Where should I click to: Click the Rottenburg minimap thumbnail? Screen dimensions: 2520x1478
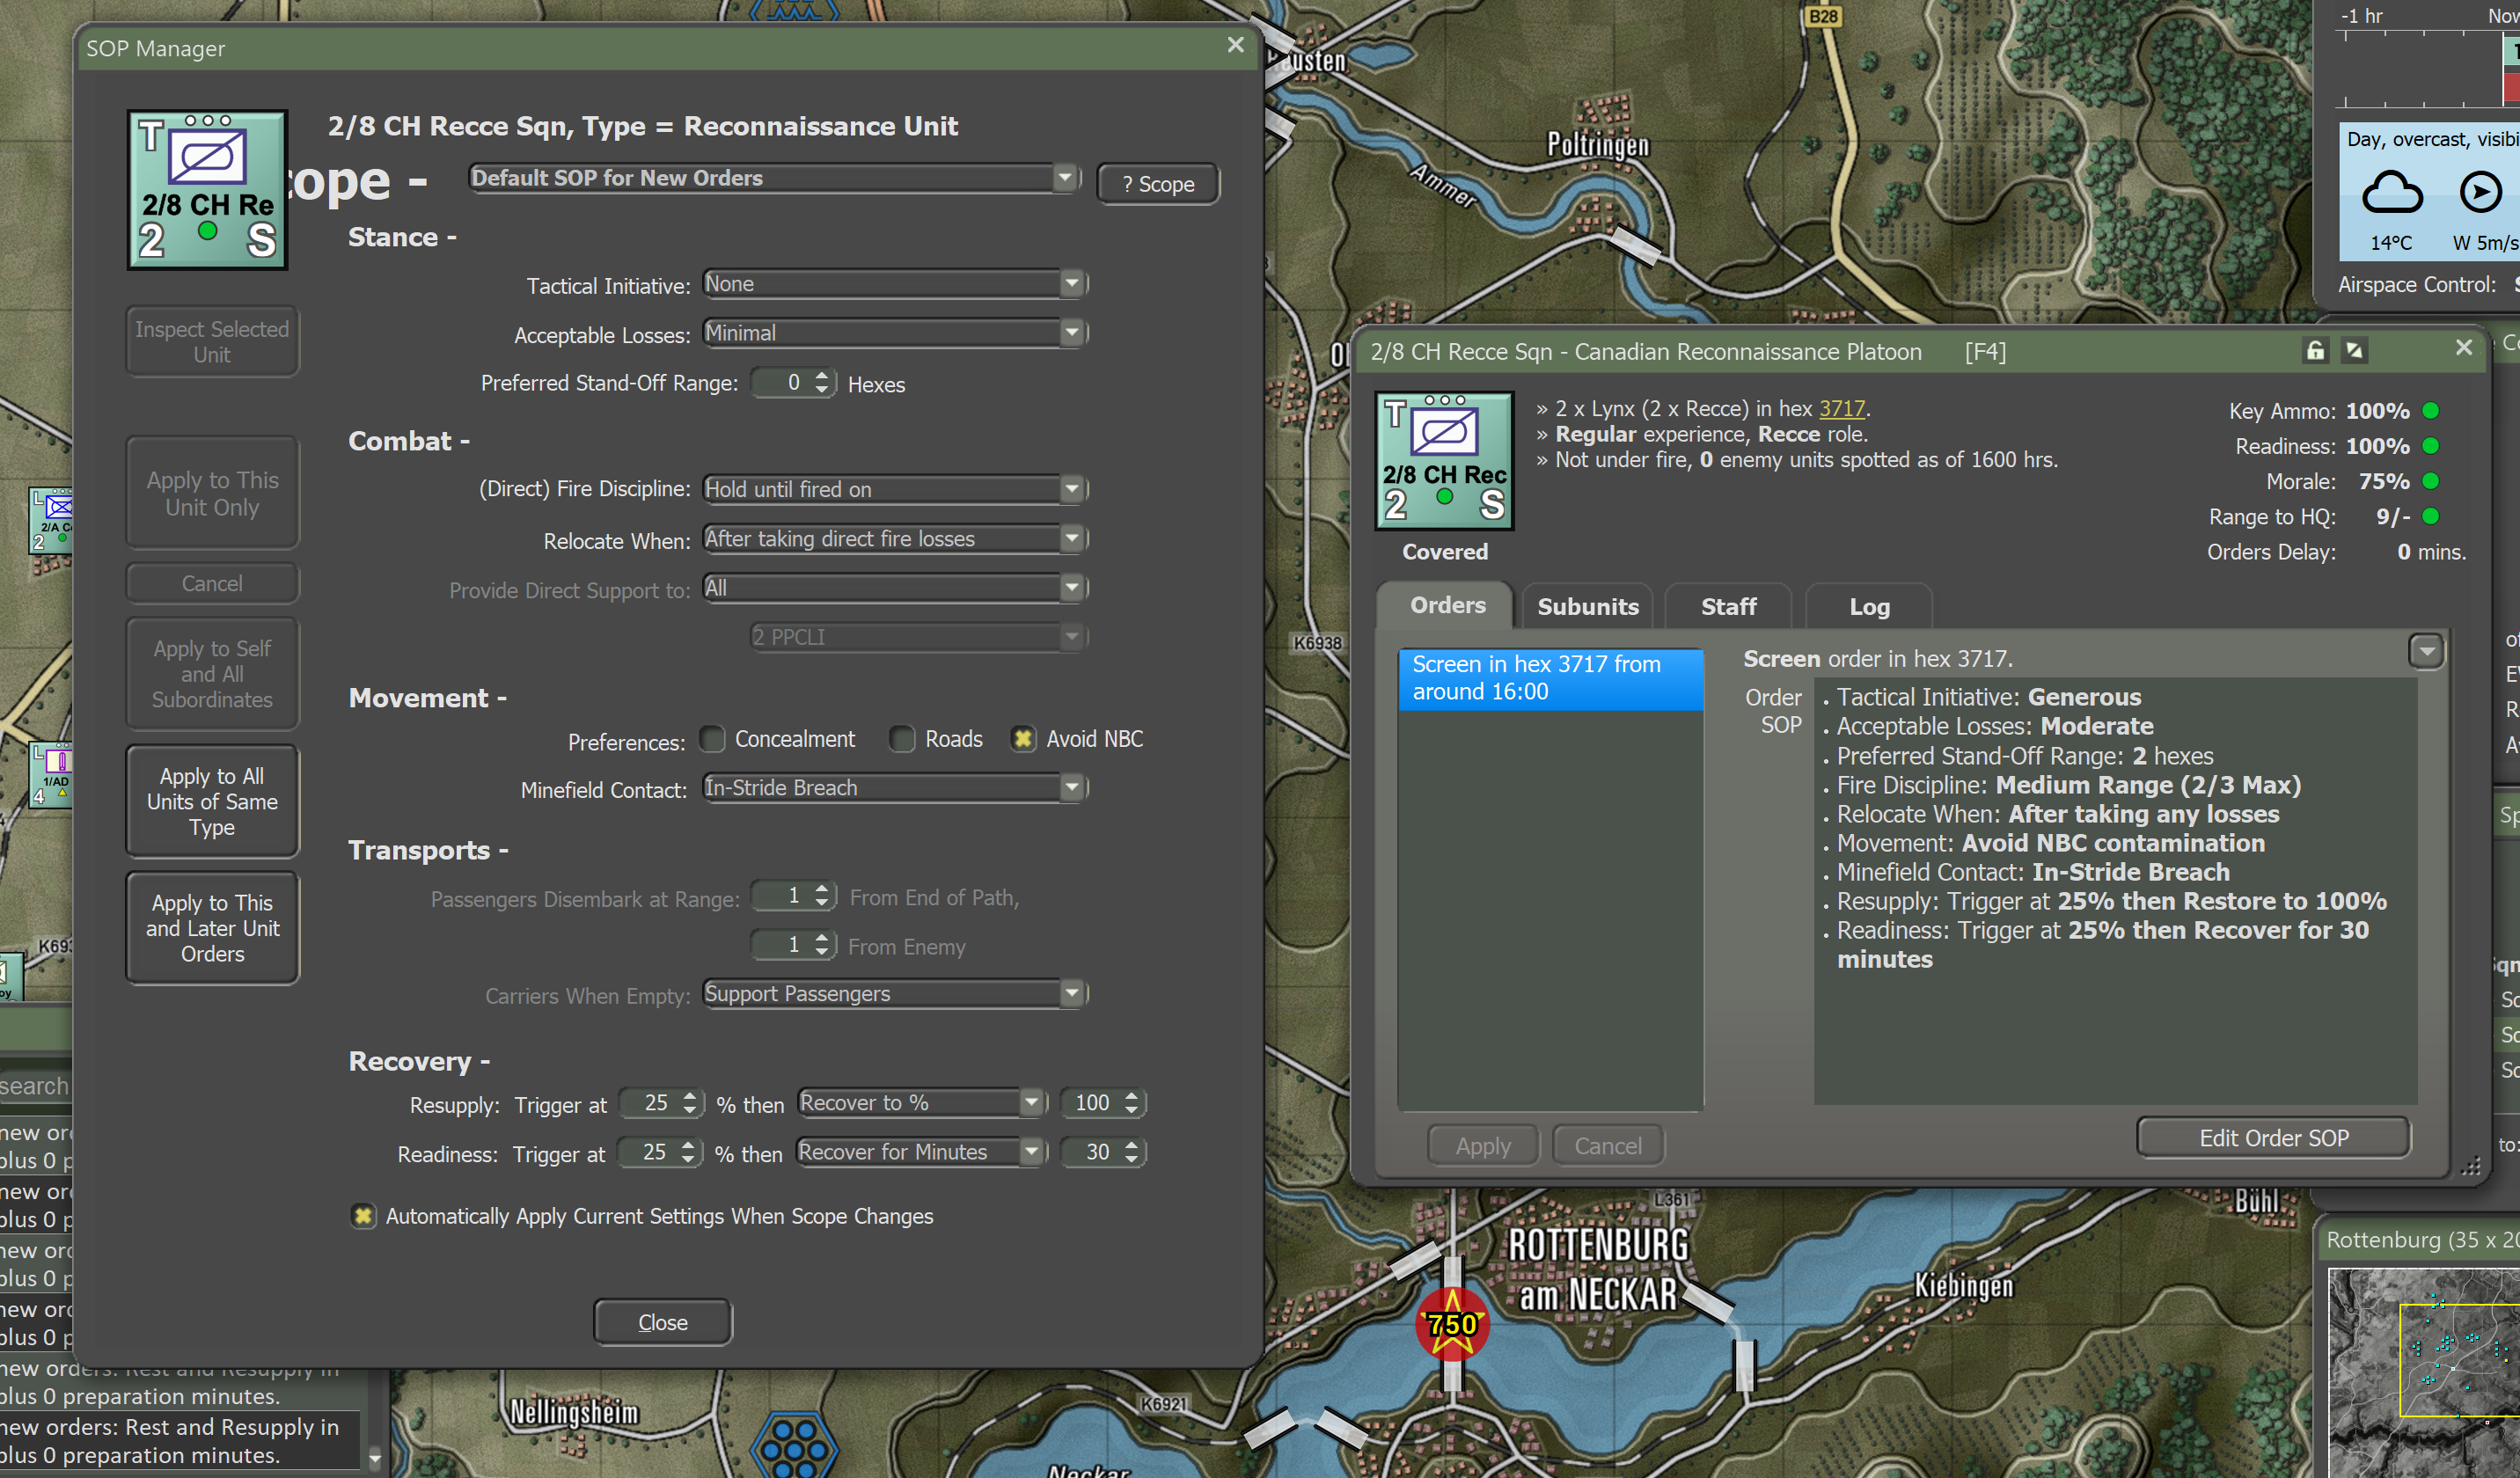coord(2423,1372)
